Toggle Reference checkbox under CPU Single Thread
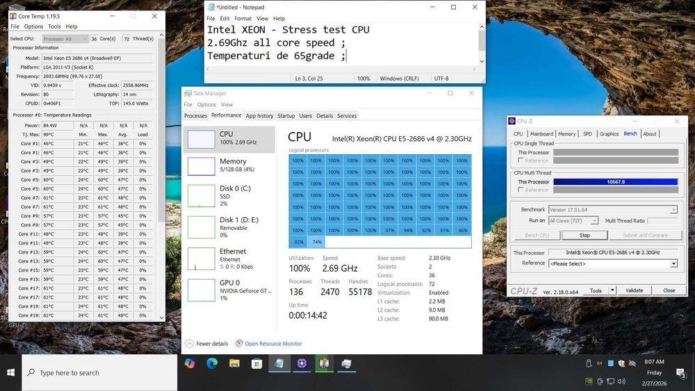 (x=521, y=160)
